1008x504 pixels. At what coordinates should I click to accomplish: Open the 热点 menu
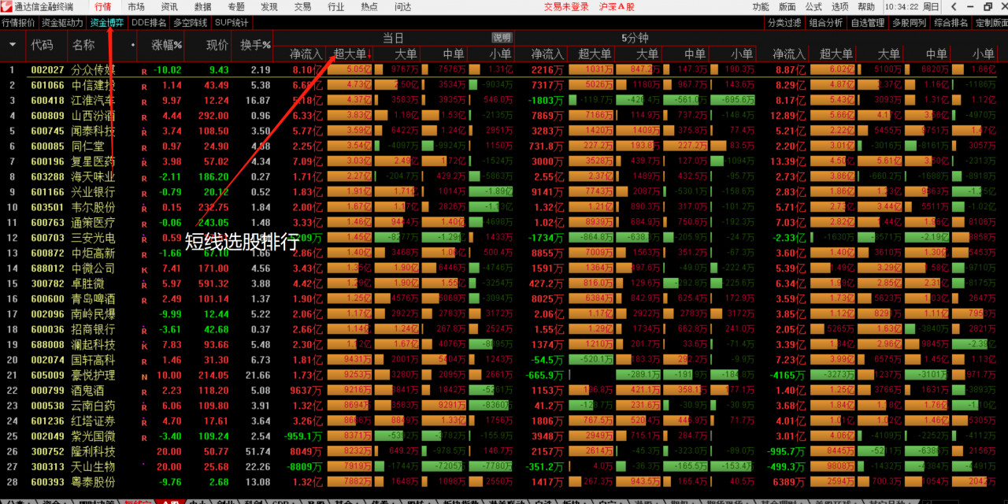point(369,6)
